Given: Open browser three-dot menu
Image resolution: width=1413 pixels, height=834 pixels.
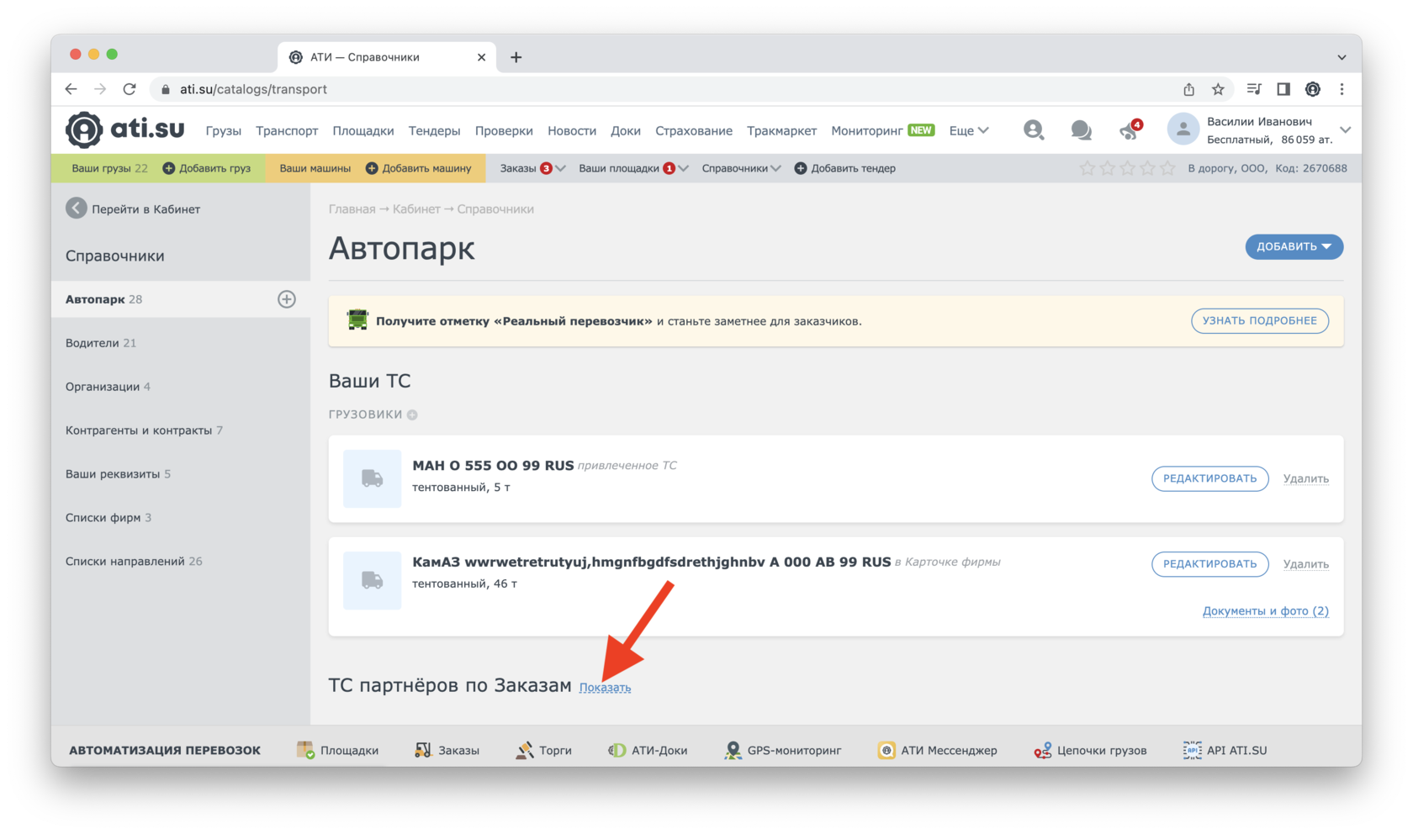Looking at the screenshot, I should point(1342,89).
